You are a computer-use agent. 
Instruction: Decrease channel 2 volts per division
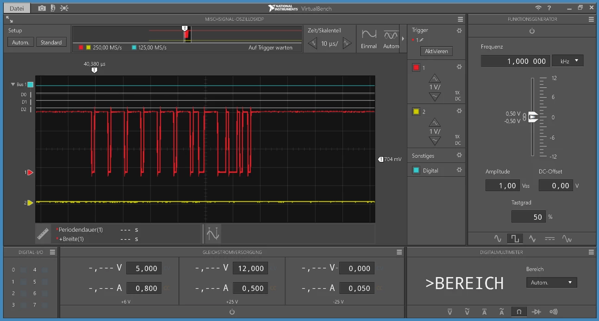pos(435,141)
